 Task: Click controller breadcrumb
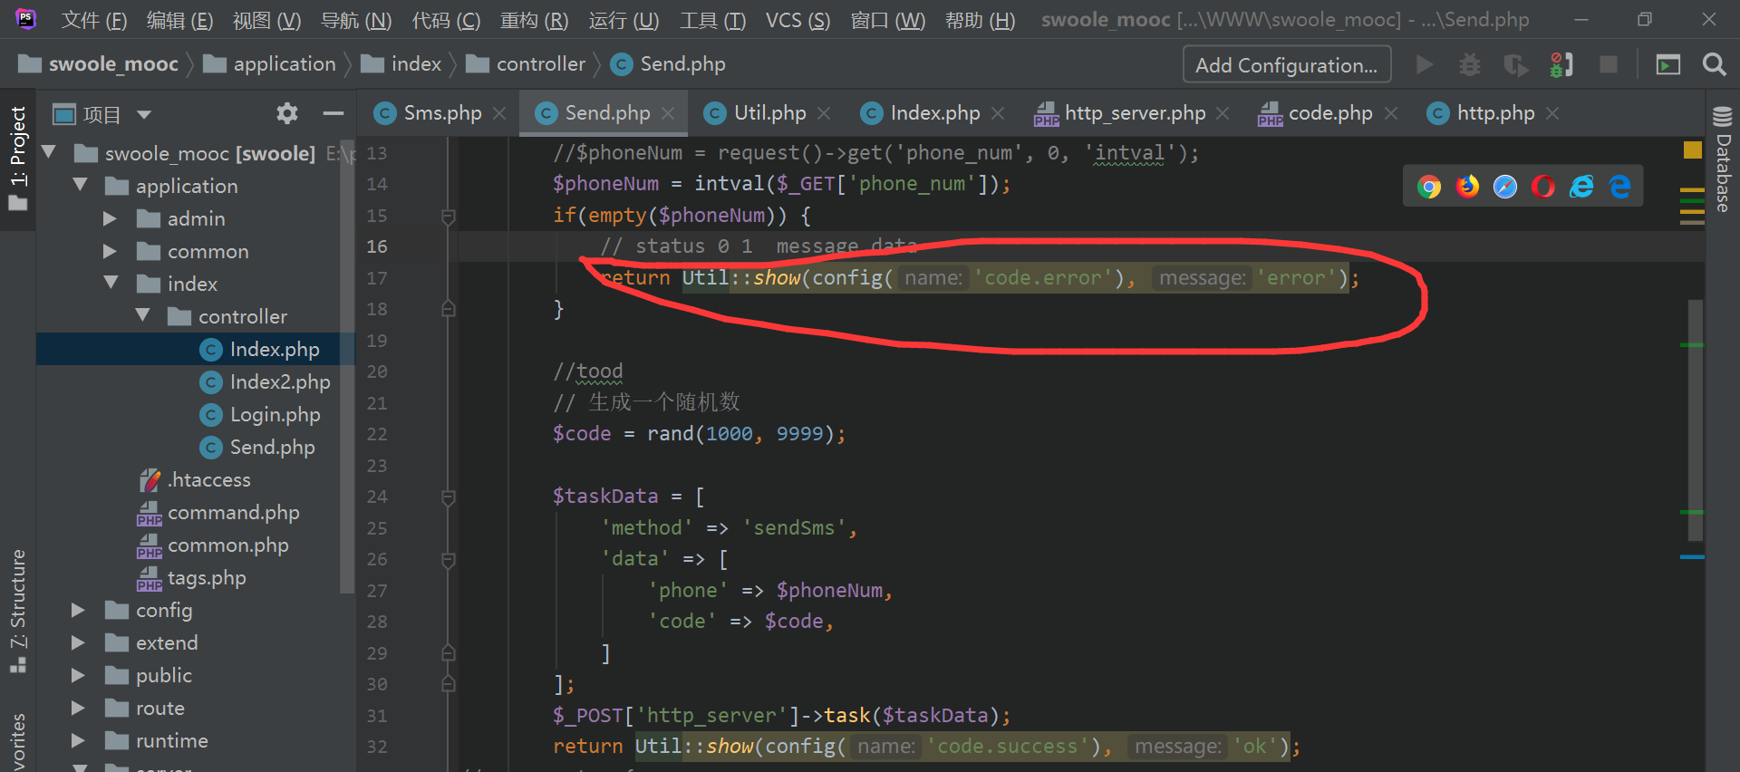point(526,64)
